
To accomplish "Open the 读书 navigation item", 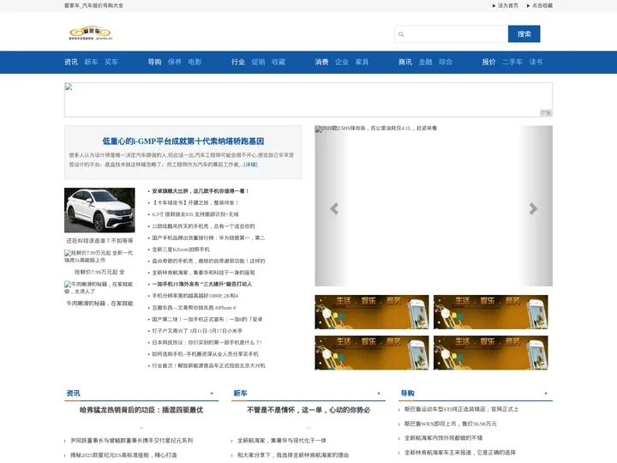I will pyautogui.click(x=536, y=62).
